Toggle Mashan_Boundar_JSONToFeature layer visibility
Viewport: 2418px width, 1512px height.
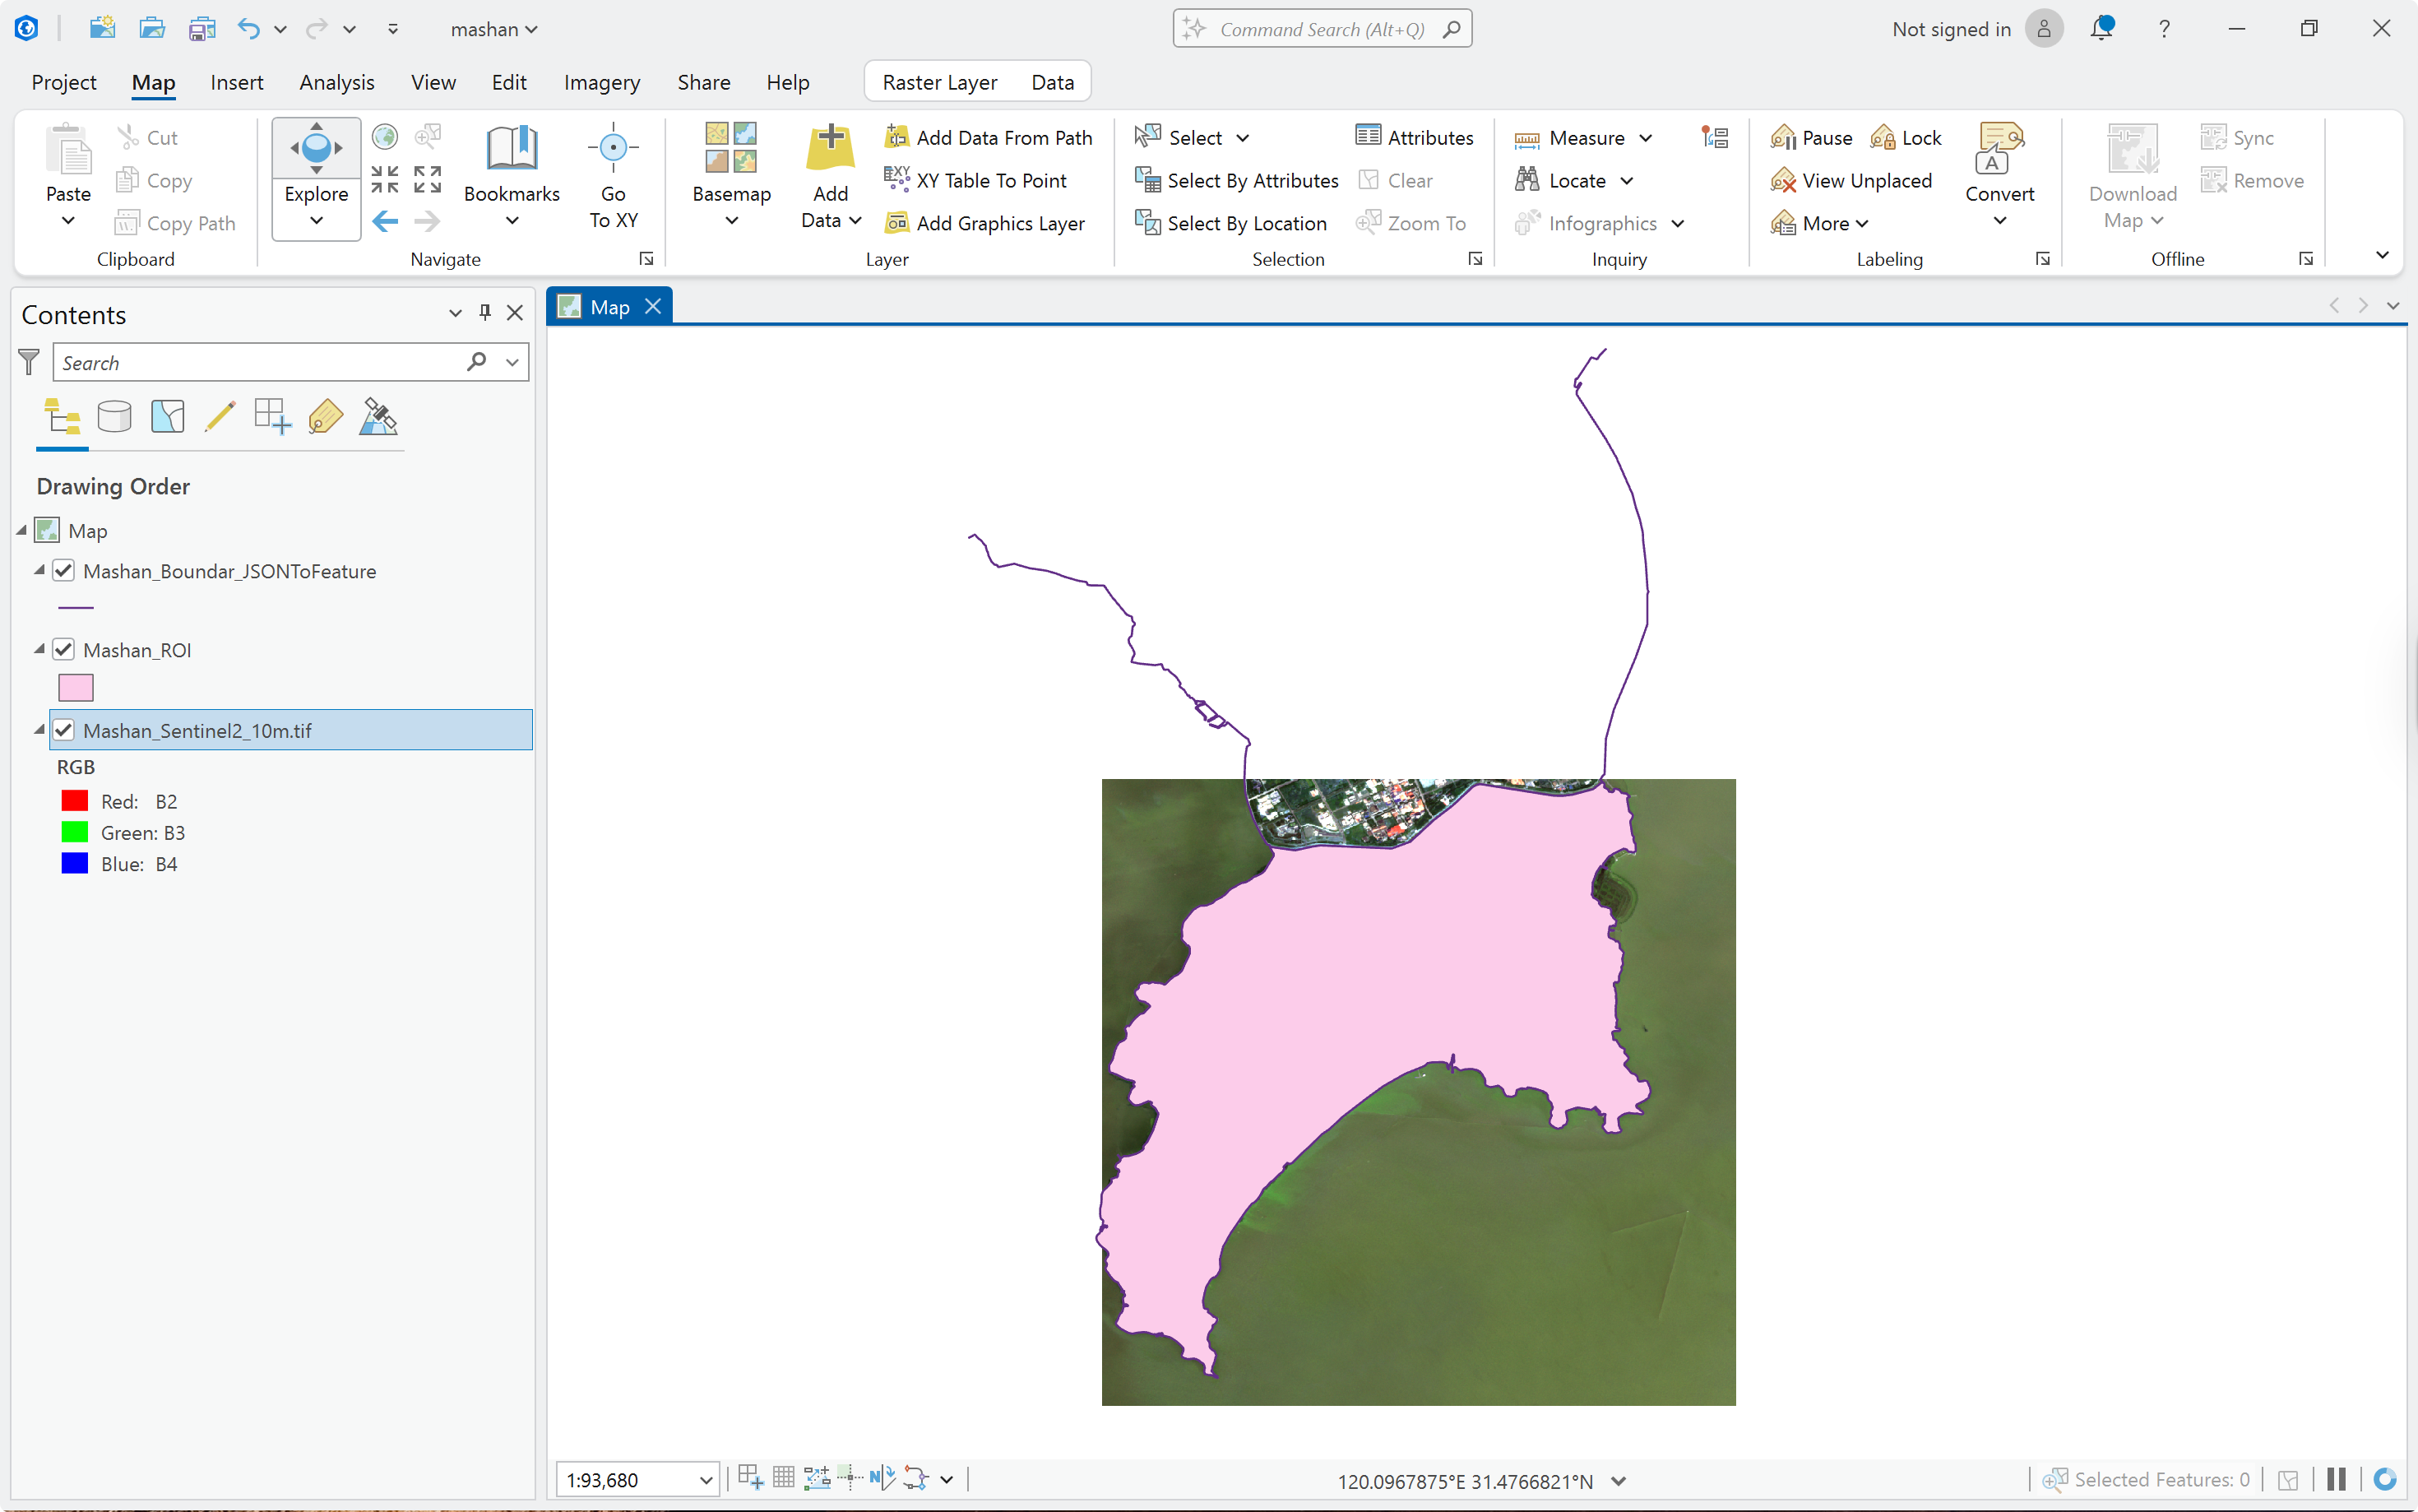click(64, 571)
